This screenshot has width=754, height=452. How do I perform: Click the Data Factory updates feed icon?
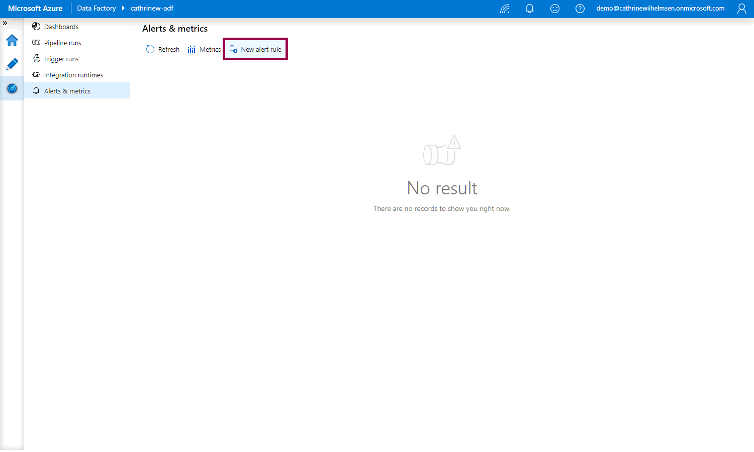pos(505,9)
